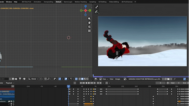Click the funnel filter icon in viewport header
Image resolution: width=189 pixels, height=106 pixels.
tap(20, 79)
